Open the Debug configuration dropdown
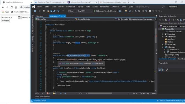Viewport: 185px width, 104px height. pos(72,11)
